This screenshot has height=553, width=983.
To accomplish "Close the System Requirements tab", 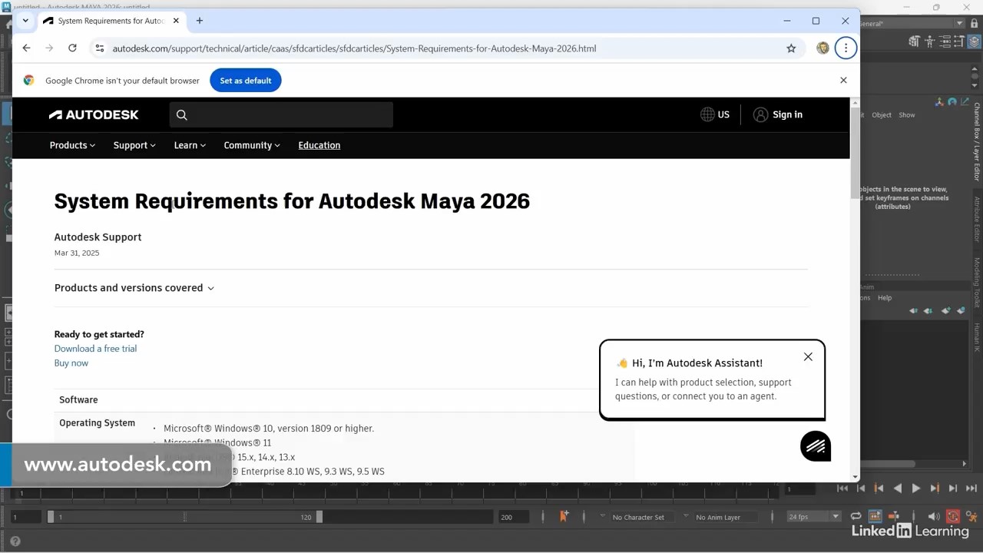I will pyautogui.click(x=176, y=21).
